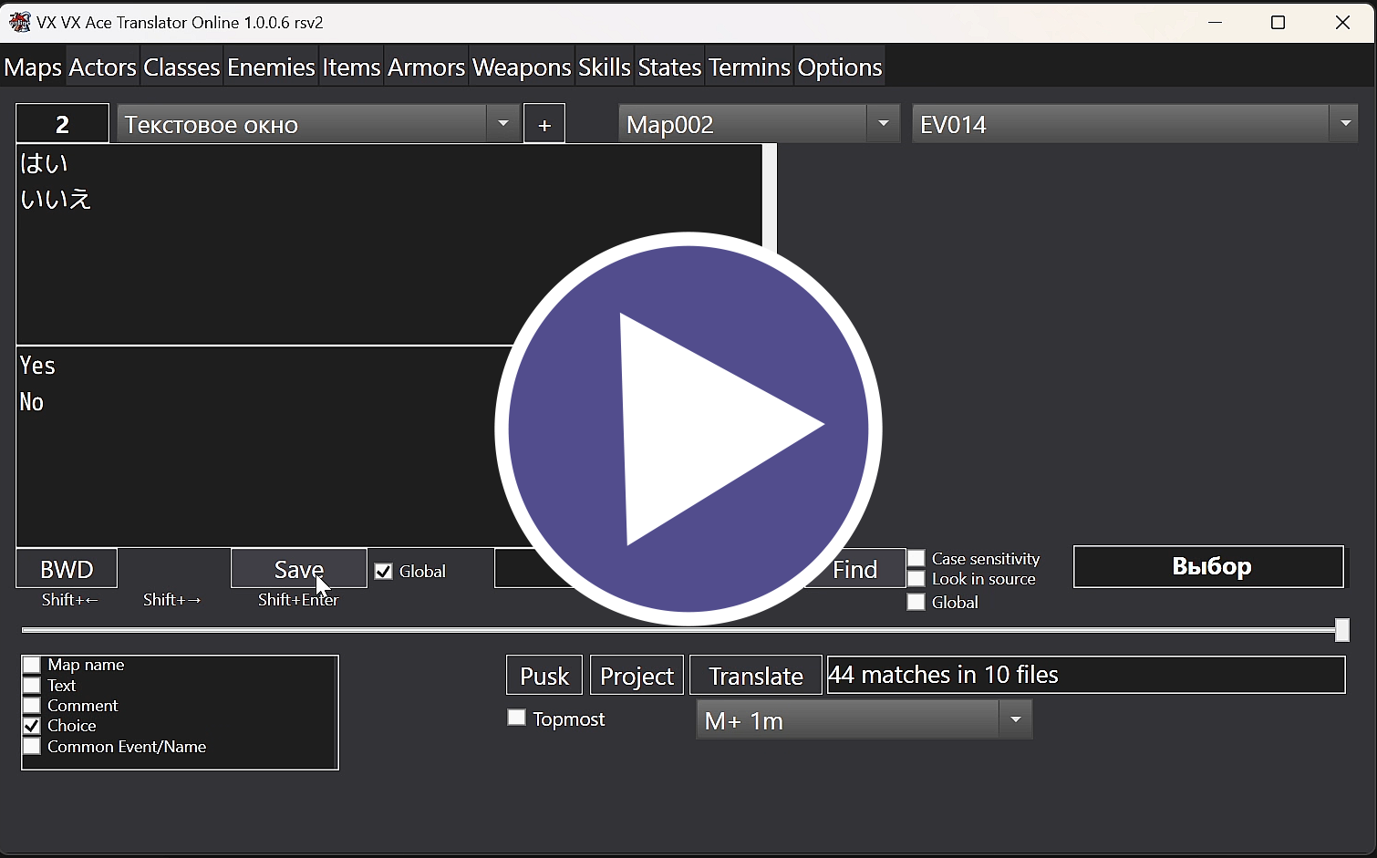Viewport: 1377px width, 858px height.
Task: Check Common Event/Name filter
Action: coord(32,747)
